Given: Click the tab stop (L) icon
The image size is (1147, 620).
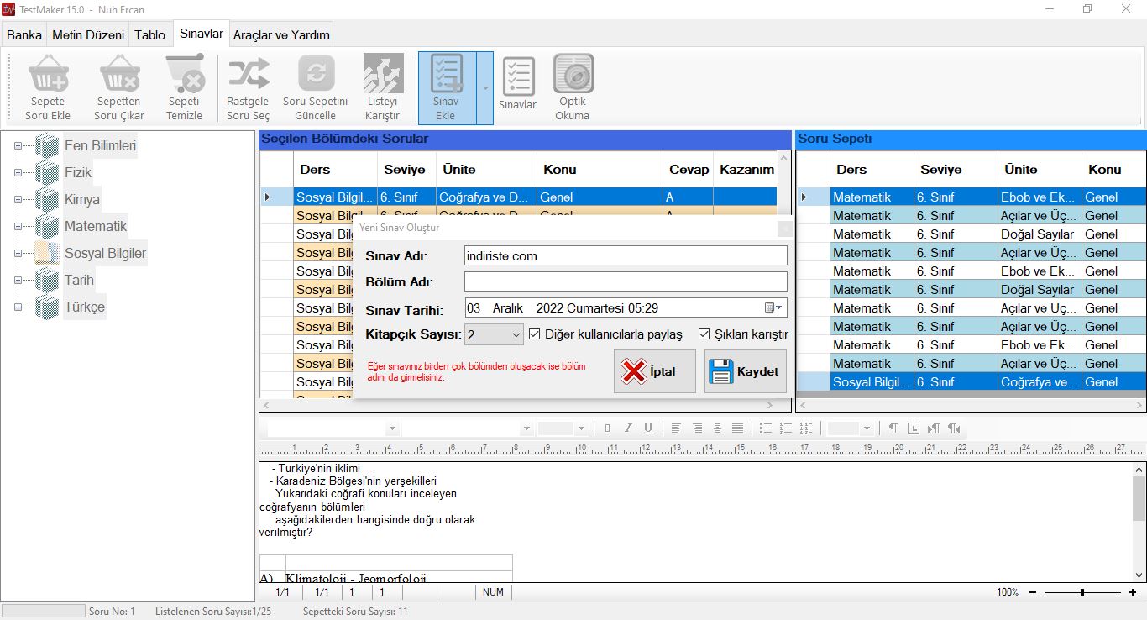Looking at the screenshot, I should tap(914, 428).
